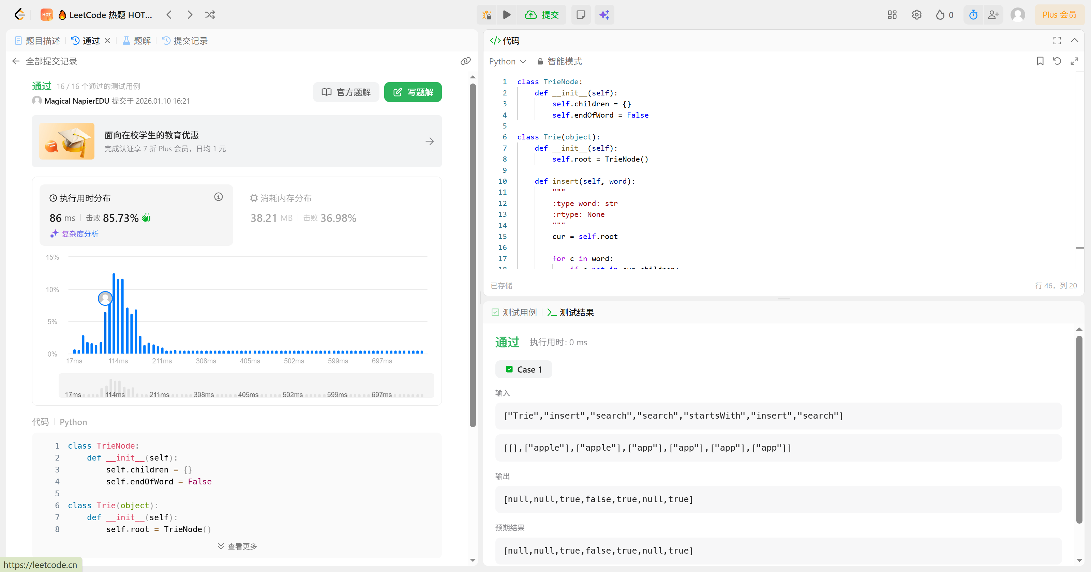Screen dimensions: 1091x572
Task: Click the green 写题解 button
Action: [413, 92]
